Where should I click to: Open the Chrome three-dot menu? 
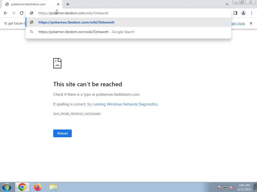[251, 13]
